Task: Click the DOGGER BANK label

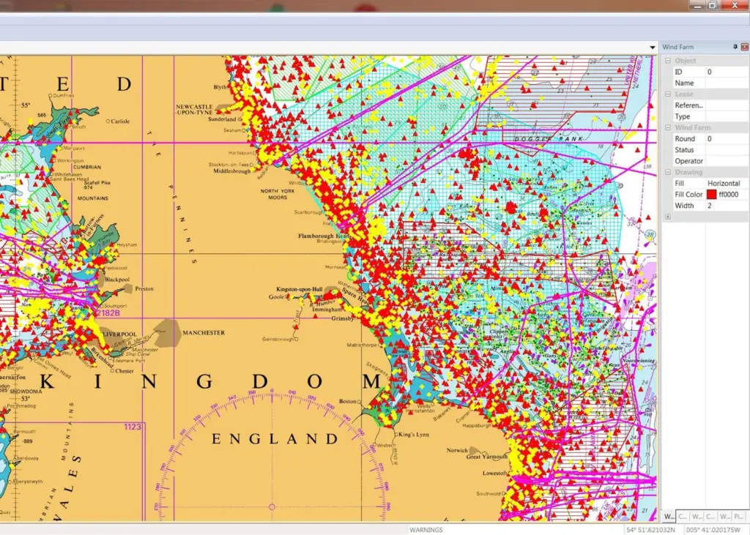Action: click(x=549, y=139)
